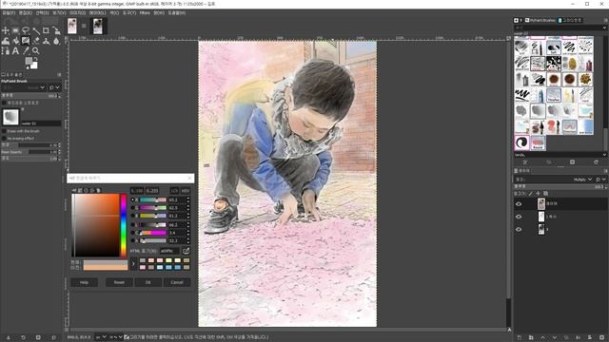Viewport: 609px width, 342px height.
Task: Switch color dialog to the palette selector icon
Action: click(x=99, y=190)
